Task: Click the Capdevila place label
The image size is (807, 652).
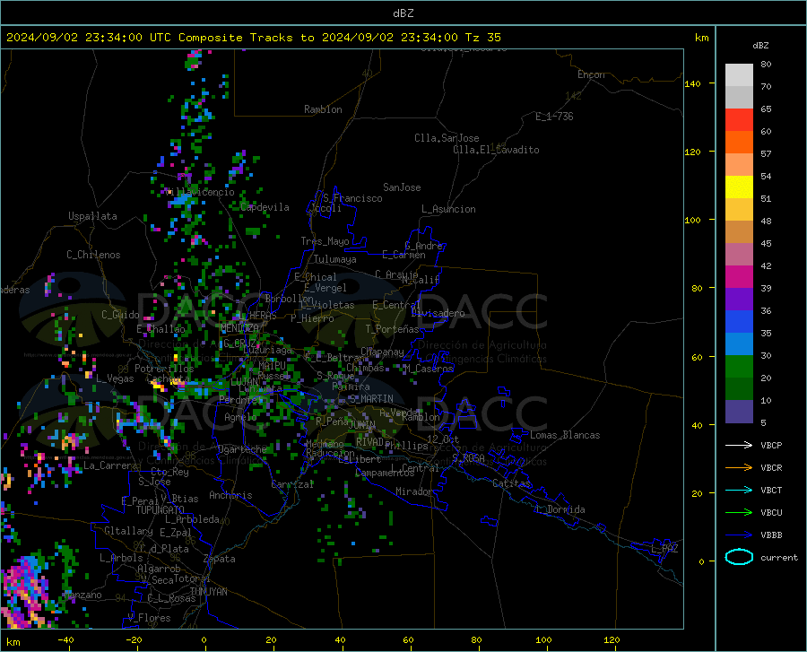Action: click(x=265, y=207)
